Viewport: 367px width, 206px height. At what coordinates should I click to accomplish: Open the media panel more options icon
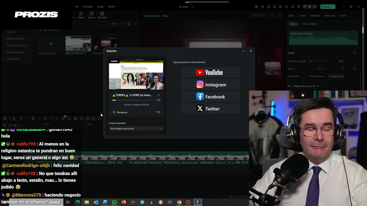[135, 24]
